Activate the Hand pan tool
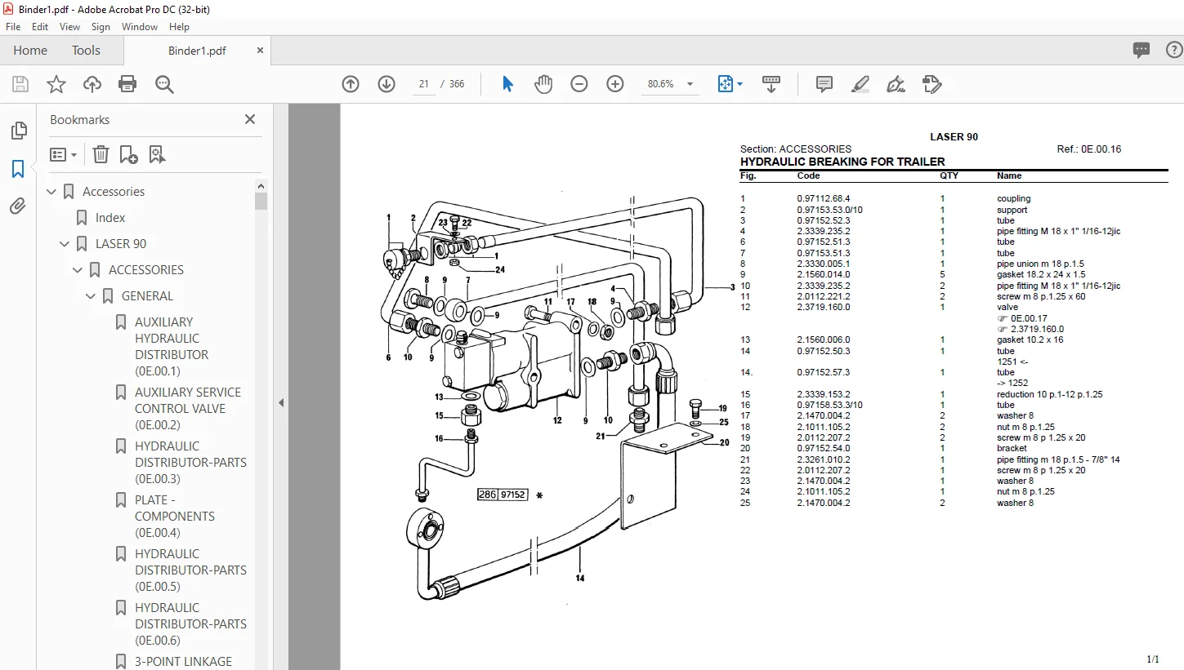This screenshot has height=670, width=1184. pyautogui.click(x=543, y=84)
